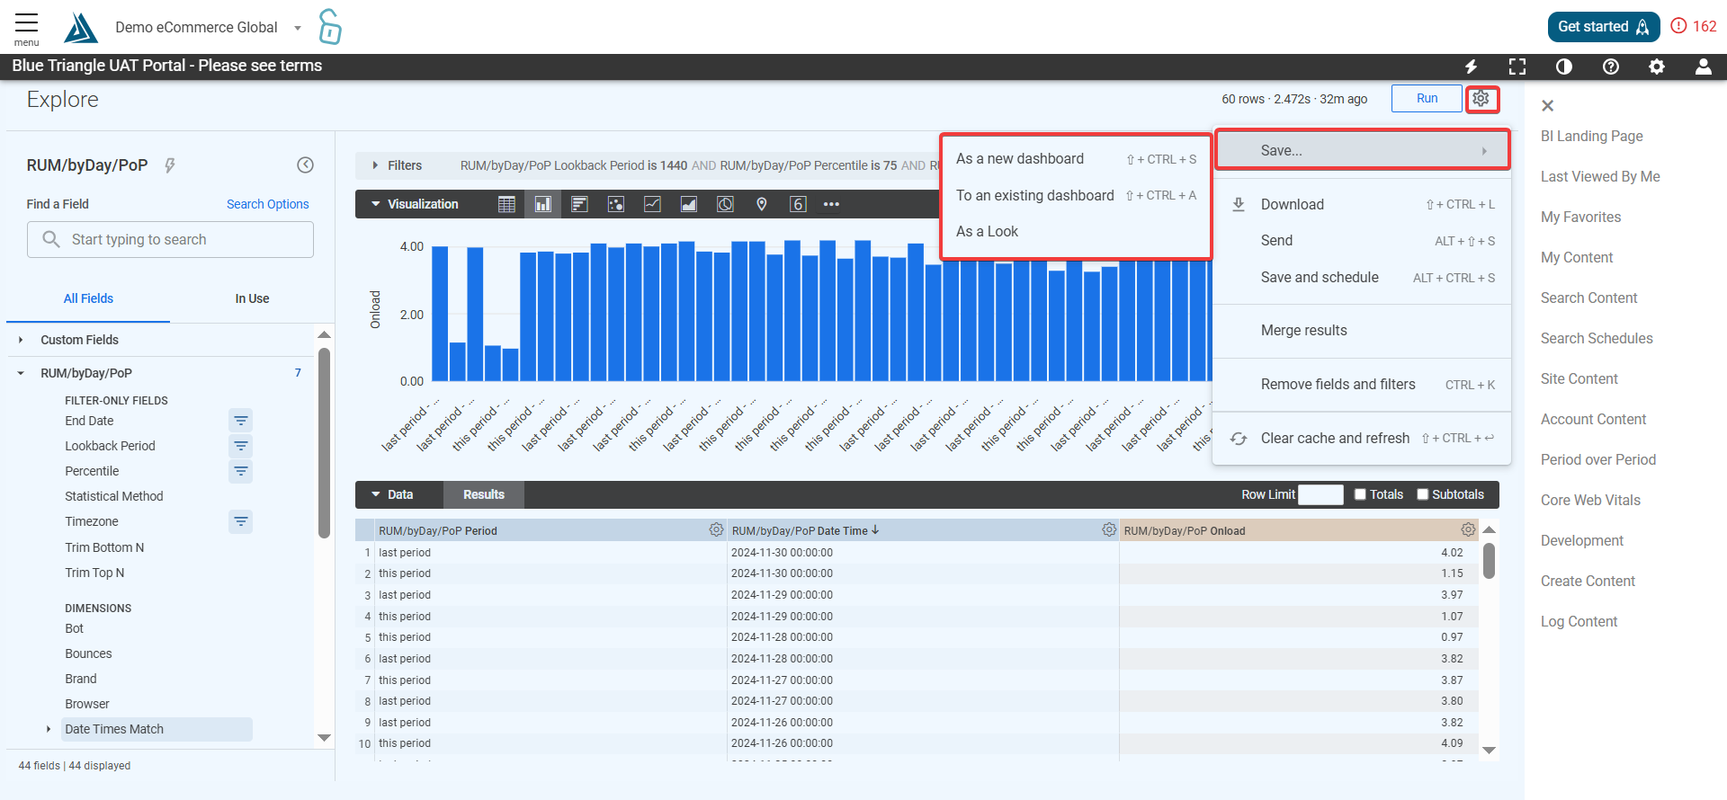Collapse the Visualization section
The width and height of the screenshot is (1727, 800).
[415, 204]
